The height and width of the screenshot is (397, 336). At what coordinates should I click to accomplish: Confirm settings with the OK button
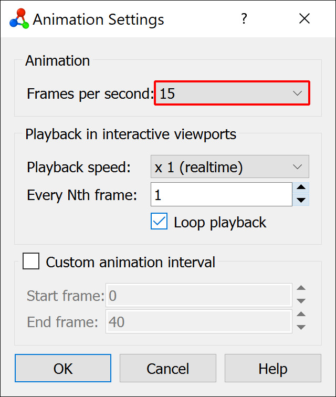tap(63, 369)
